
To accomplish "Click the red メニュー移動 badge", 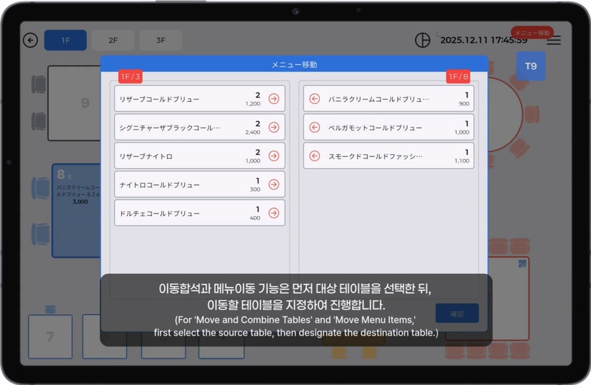I will [532, 33].
